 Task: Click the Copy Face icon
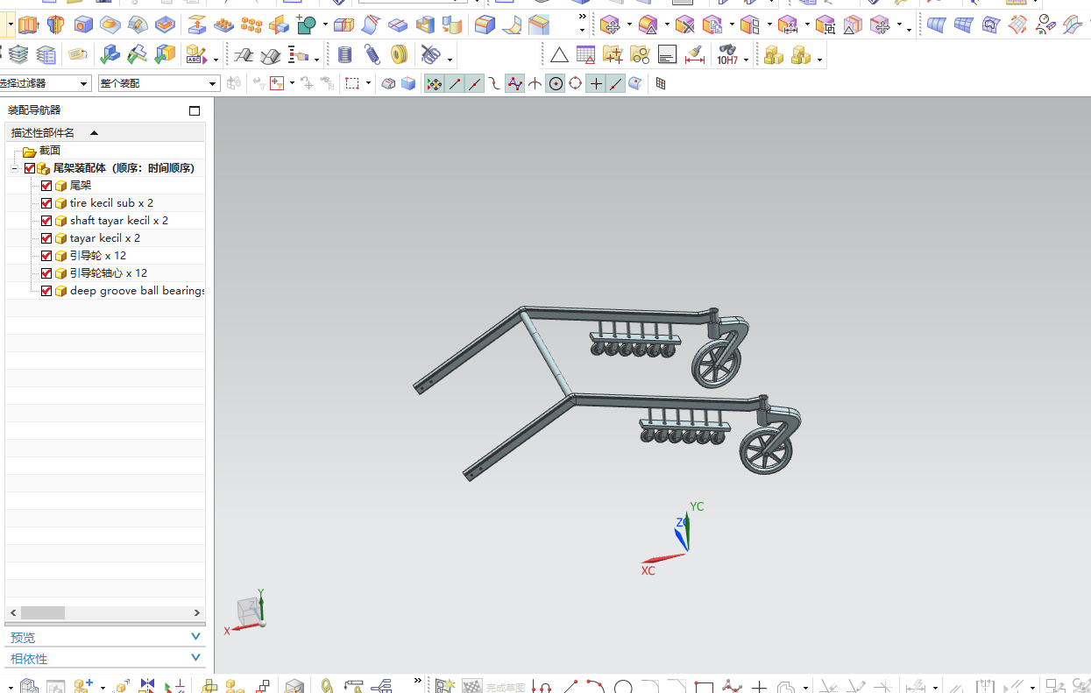coord(712,25)
